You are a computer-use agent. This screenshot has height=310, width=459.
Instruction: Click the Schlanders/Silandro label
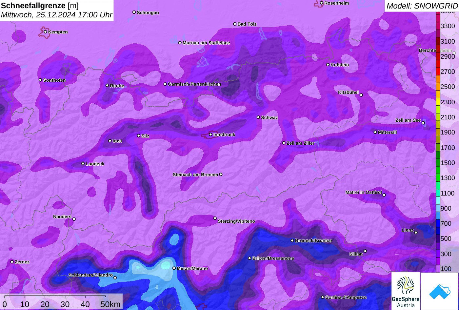pos(90,275)
